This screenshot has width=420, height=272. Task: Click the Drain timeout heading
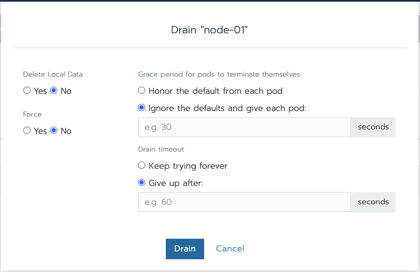coord(161,149)
